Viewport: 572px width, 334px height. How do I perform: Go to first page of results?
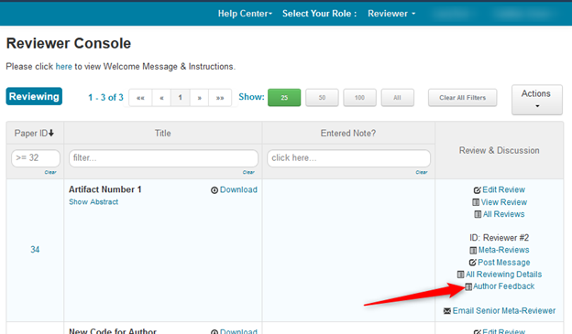(140, 98)
